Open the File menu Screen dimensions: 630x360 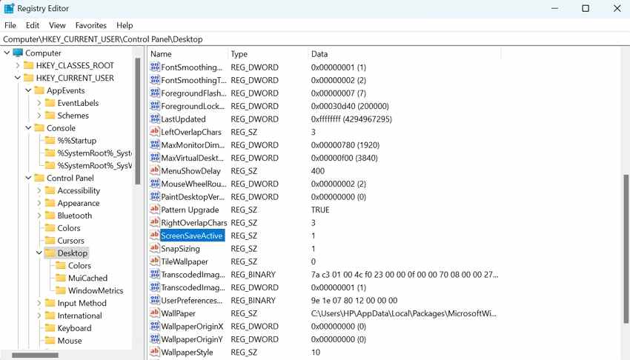click(10, 25)
